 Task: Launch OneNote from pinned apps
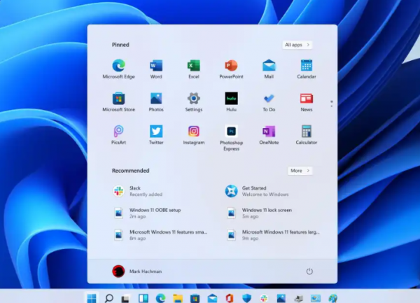(269, 132)
